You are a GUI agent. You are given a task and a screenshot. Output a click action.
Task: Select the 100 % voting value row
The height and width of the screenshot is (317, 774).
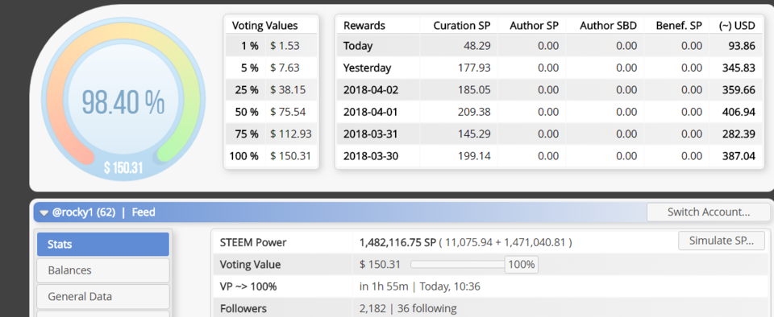tap(271, 157)
